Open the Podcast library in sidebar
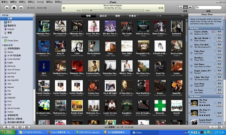 [x=11, y=29]
